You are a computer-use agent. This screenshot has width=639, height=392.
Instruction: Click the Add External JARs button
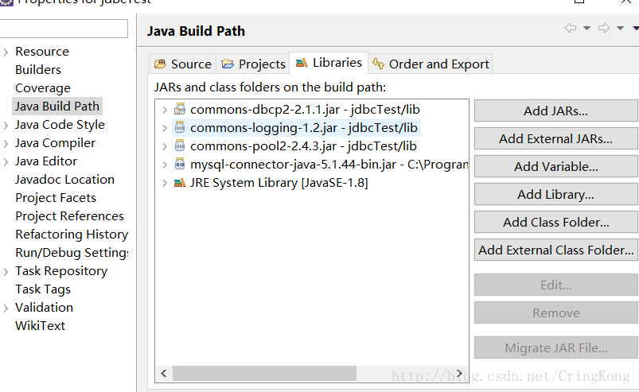(555, 138)
